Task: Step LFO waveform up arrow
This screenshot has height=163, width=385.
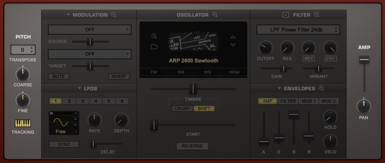Action: (x=76, y=119)
